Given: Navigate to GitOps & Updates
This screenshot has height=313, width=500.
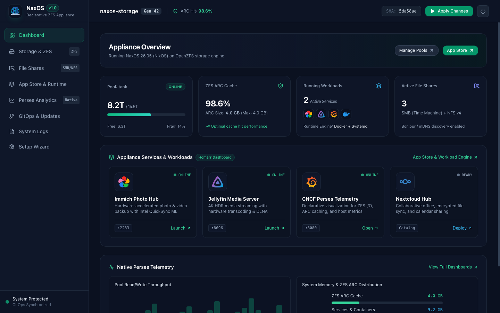Looking at the screenshot, I should [x=44, y=116].
